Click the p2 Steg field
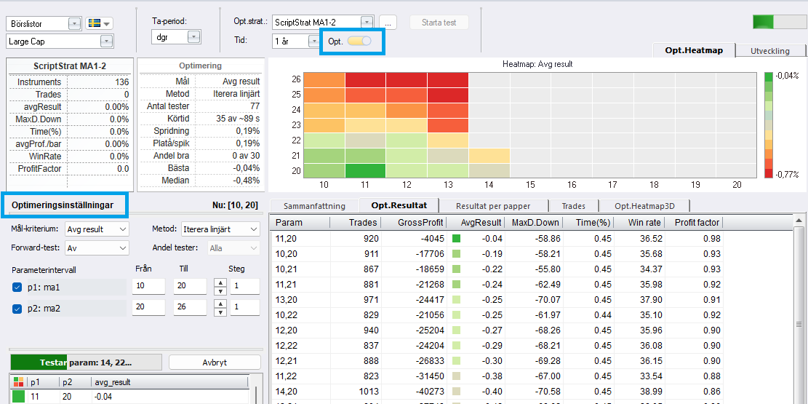 245,308
